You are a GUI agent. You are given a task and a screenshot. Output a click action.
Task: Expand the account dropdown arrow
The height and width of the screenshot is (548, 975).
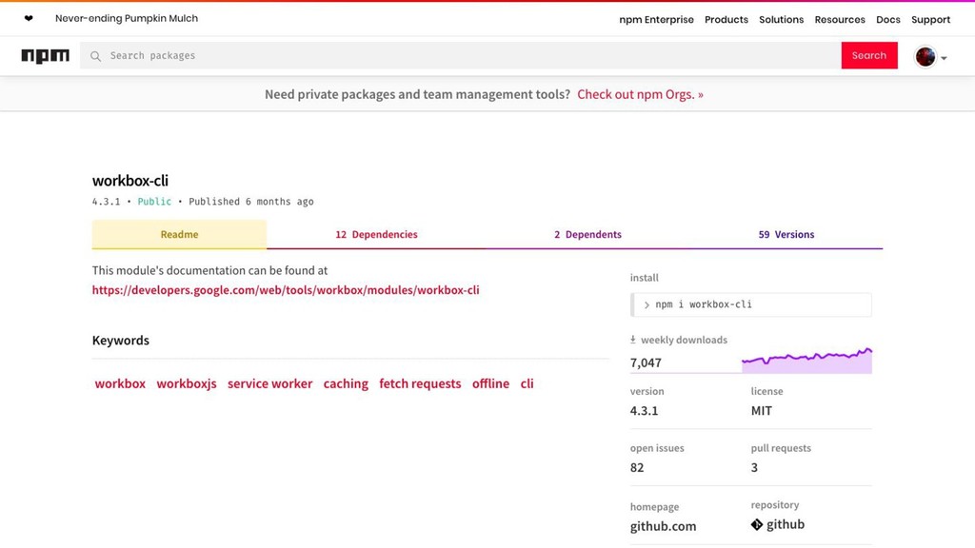(944, 58)
